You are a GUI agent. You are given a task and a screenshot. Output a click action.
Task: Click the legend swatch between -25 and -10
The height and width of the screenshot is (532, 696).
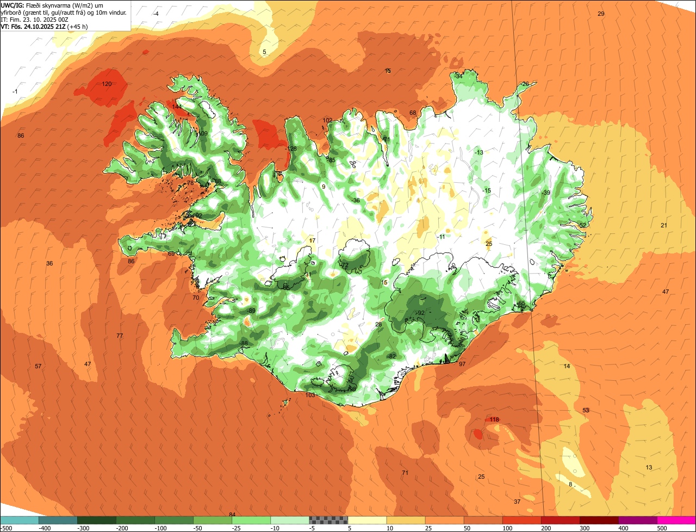point(251,520)
